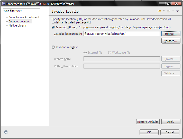This screenshot has width=183, height=139.
Task: Apply the Javadoc location settings
Action: coord(171,122)
